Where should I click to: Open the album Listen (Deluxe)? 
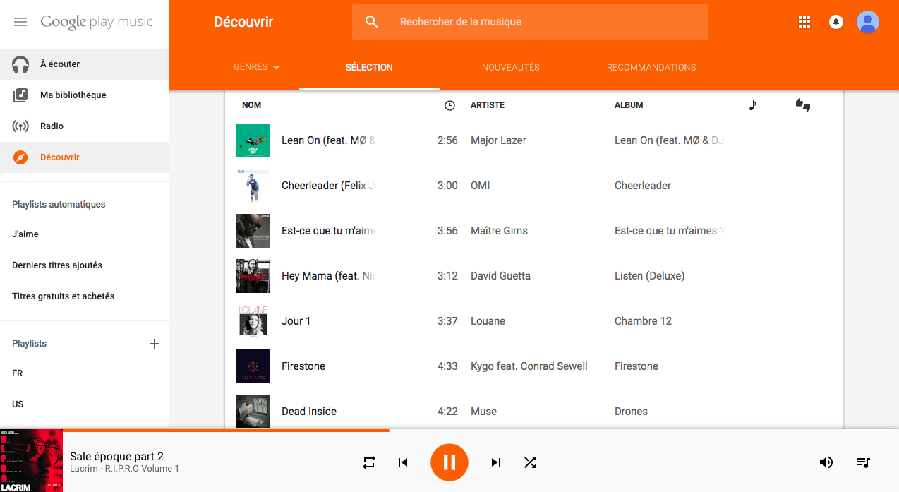point(650,276)
